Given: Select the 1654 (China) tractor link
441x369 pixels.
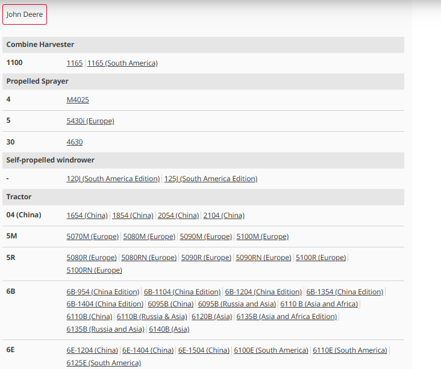Looking at the screenshot, I should pos(87,216).
